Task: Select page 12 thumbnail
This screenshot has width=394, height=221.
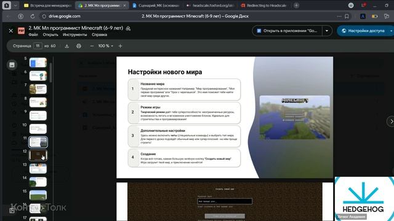Action: (38, 155)
